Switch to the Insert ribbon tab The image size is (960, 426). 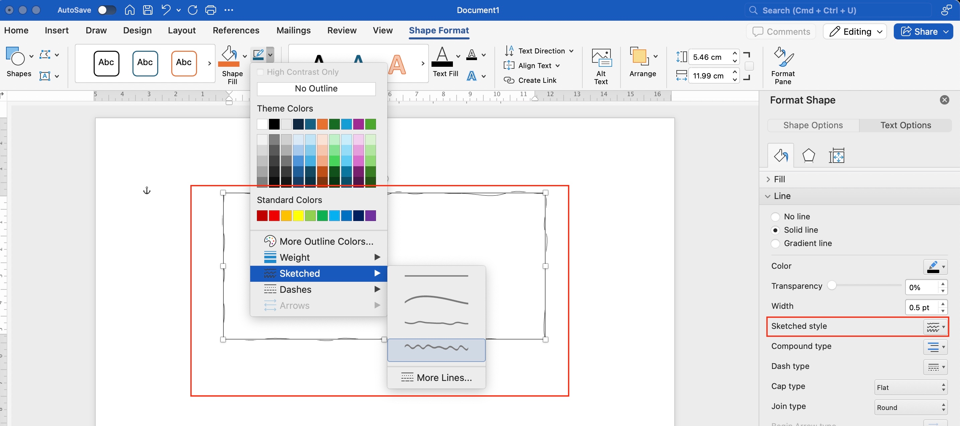(57, 30)
